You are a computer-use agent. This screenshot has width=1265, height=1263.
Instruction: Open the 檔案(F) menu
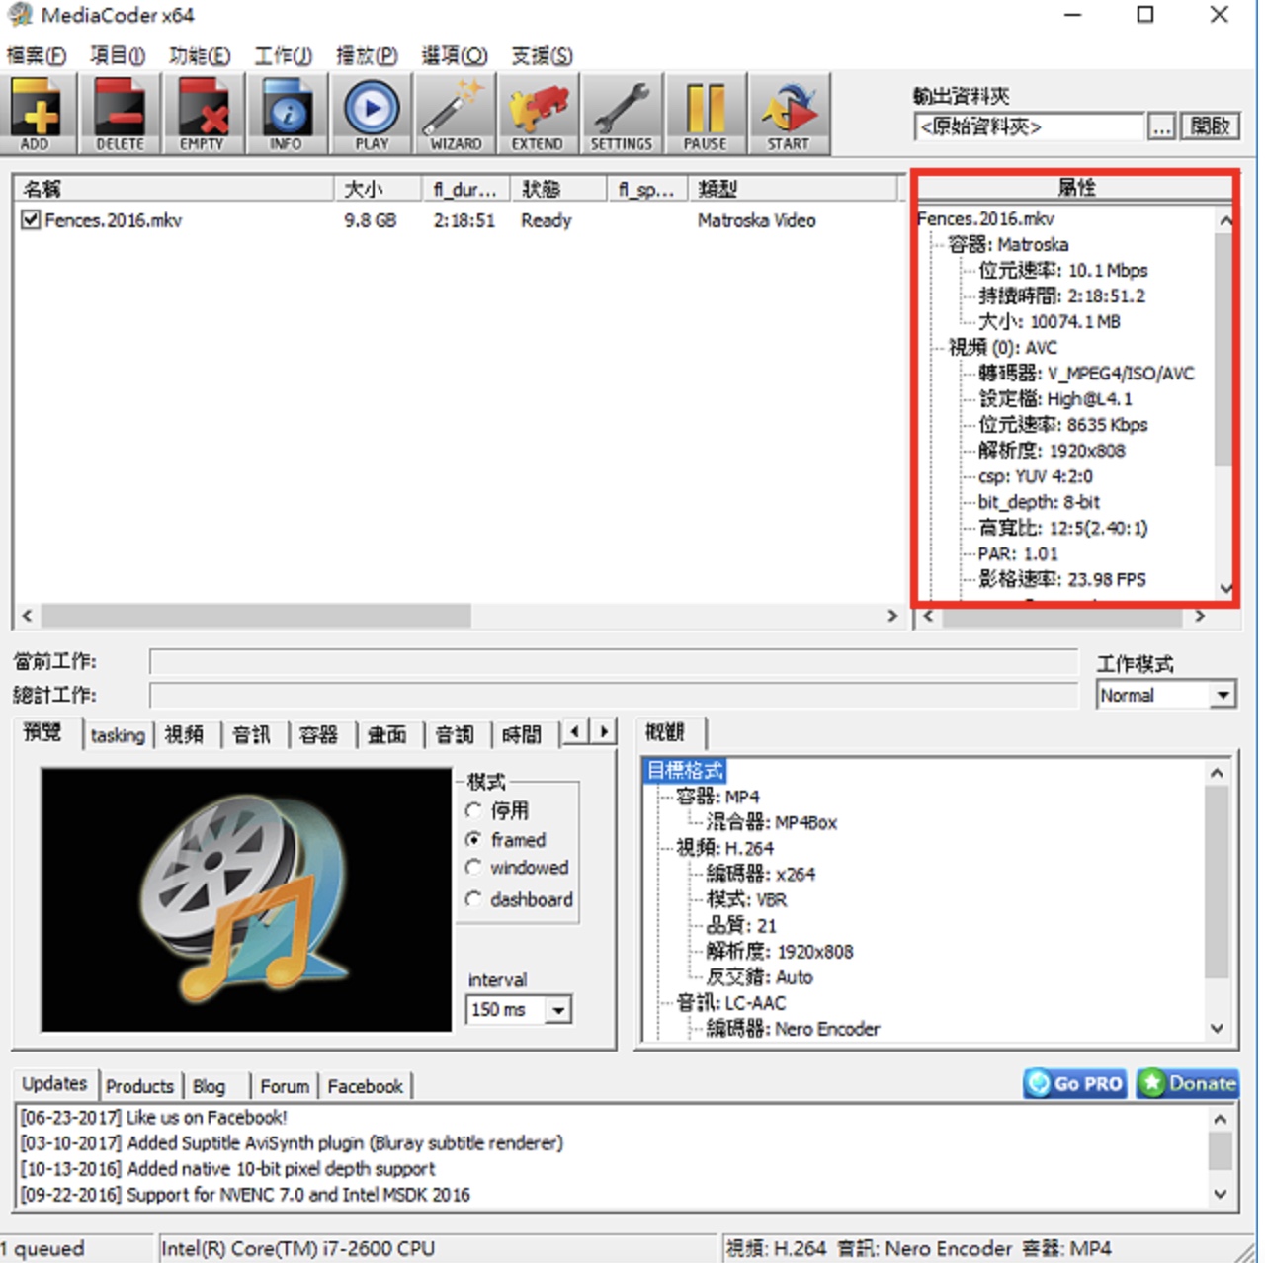pos(37,55)
